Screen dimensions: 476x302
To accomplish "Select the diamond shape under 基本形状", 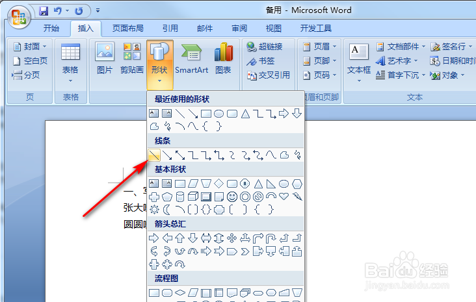I will tap(219, 183).
